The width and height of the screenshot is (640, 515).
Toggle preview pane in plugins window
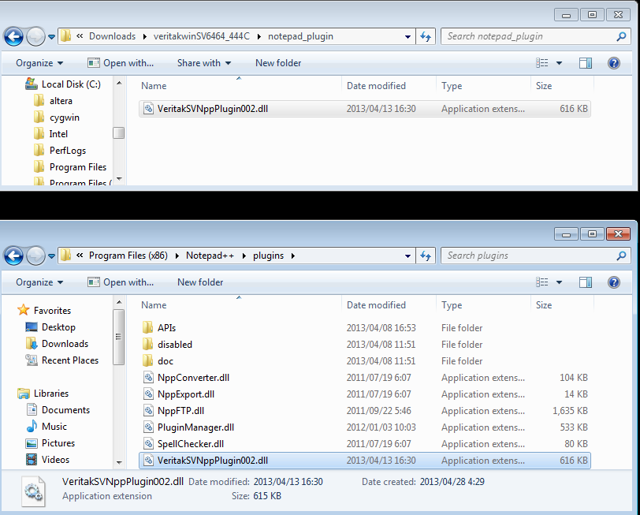click(x=586, y=282)
